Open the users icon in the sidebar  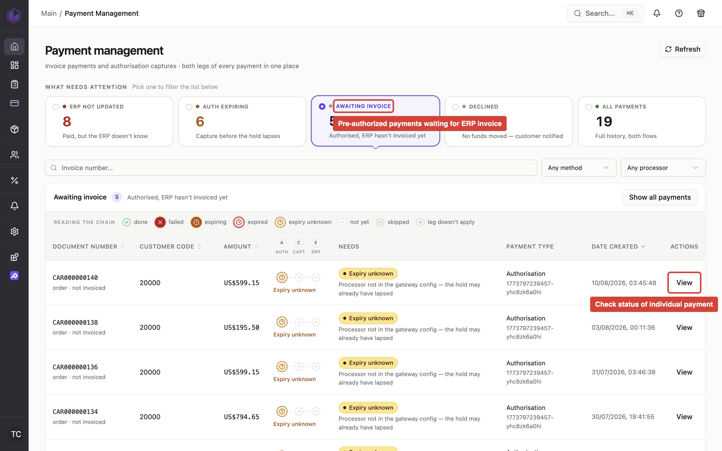(14, 155)
